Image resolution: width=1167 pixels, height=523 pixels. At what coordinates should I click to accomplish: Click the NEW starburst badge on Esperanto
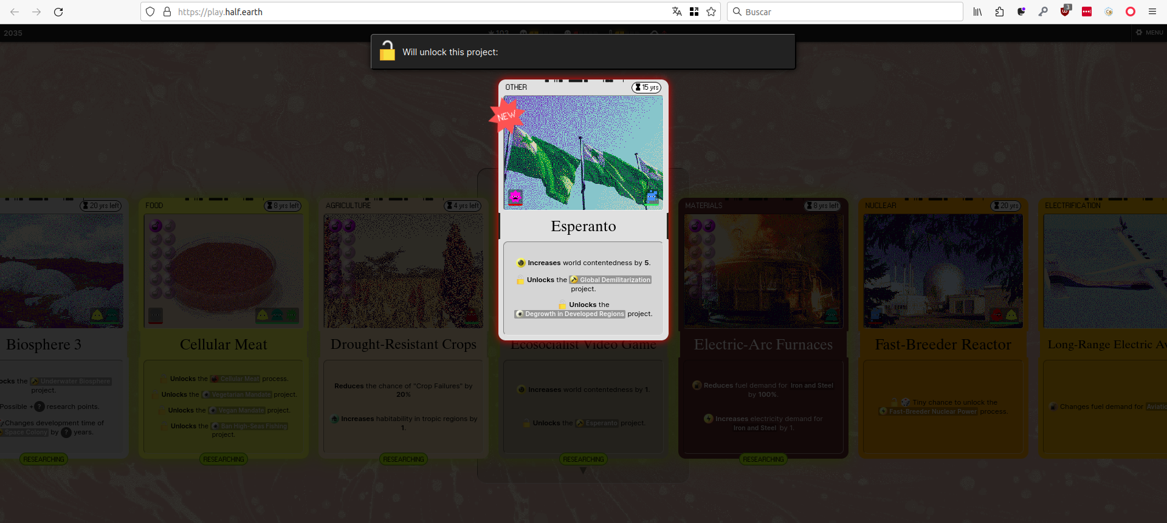click(x=506, y=116)
